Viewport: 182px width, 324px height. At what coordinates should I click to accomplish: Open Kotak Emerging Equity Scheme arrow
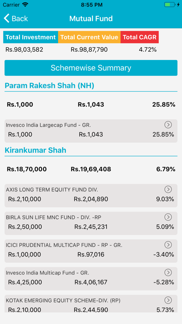[x=168, y=300]
